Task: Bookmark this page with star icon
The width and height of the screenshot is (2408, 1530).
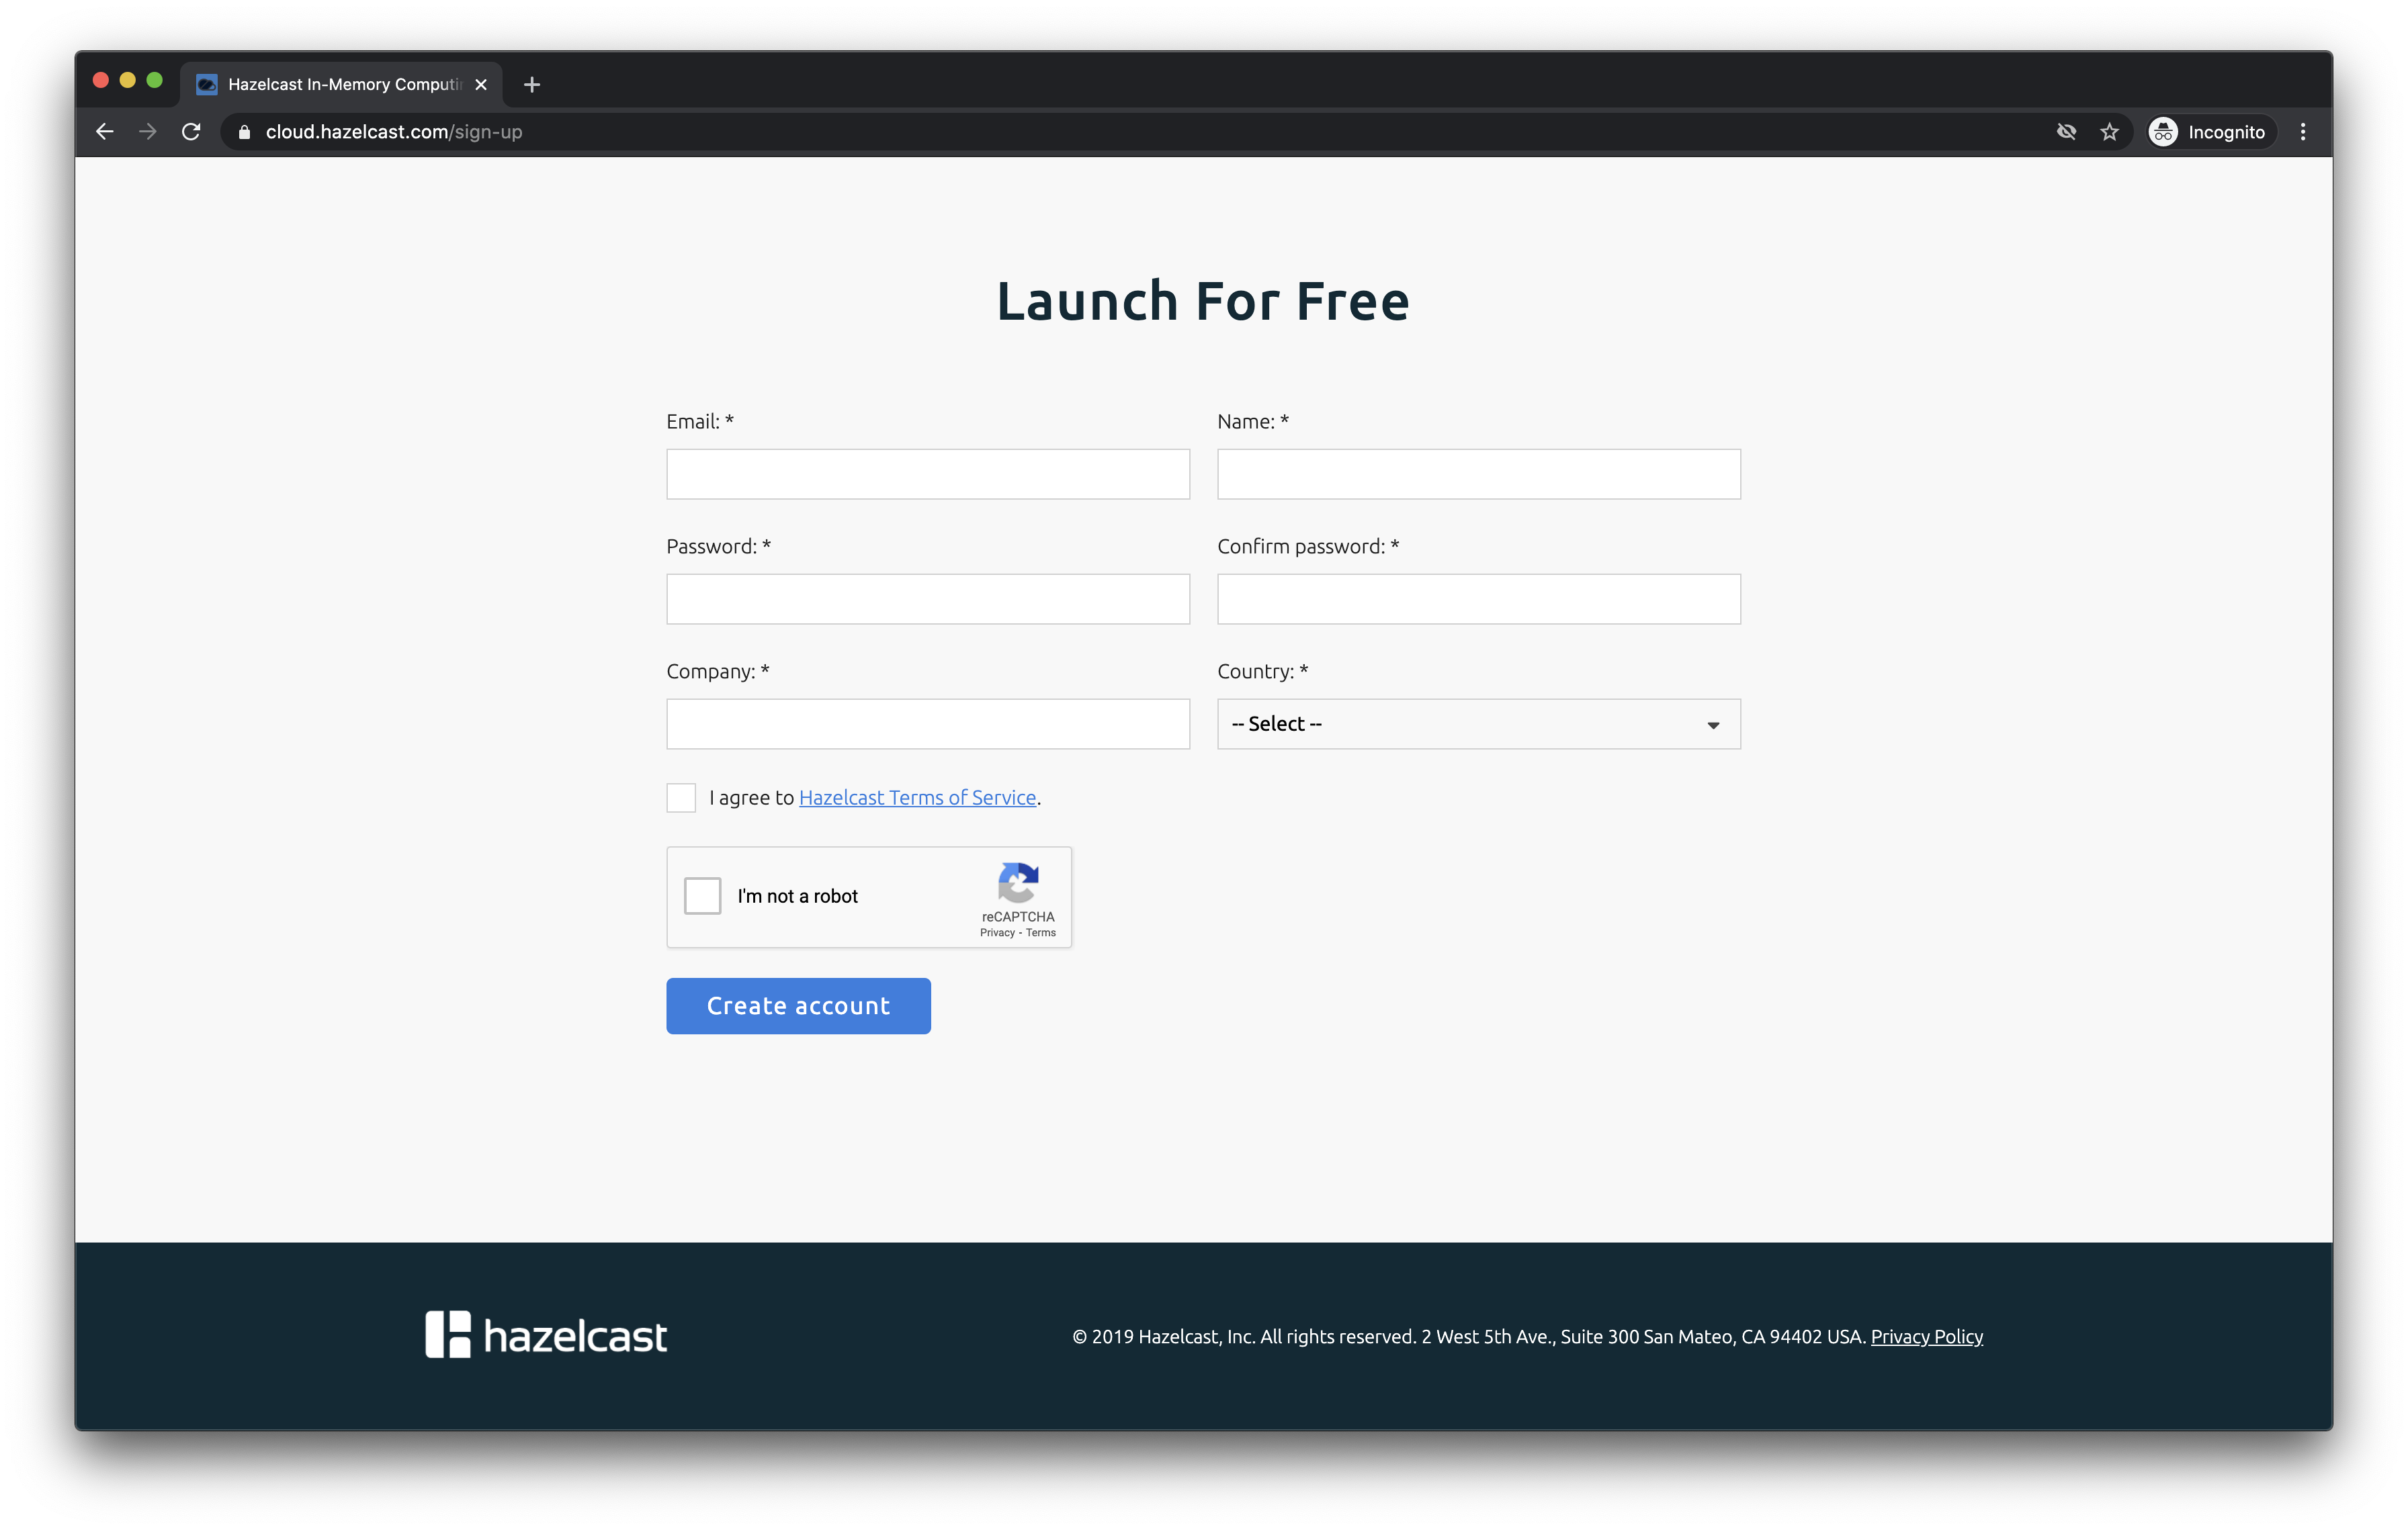Action: [2109, 132]
